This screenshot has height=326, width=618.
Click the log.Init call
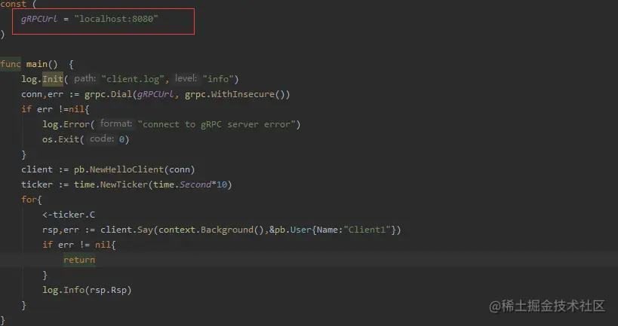coord(42,79)
